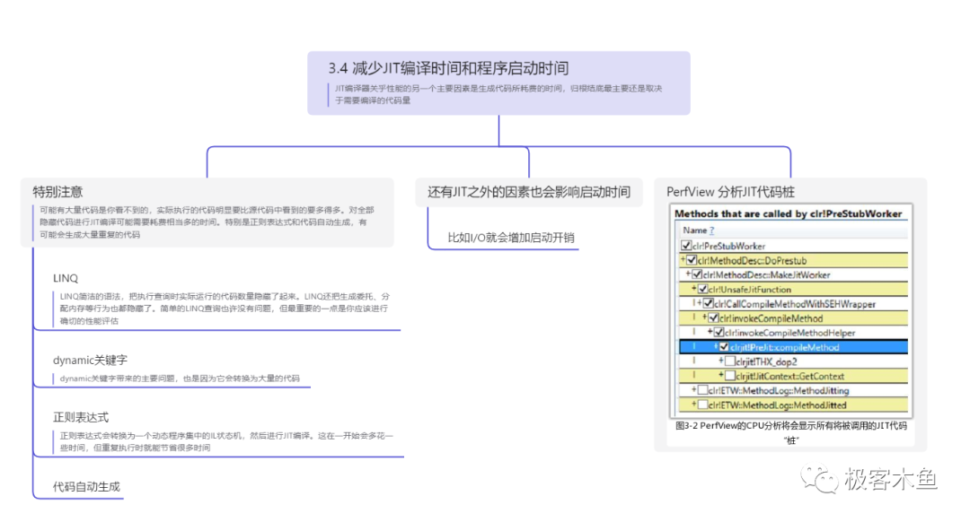970x522 pixels.
Task: Click the 正则表达式 description paragraph
Action: 226,441
